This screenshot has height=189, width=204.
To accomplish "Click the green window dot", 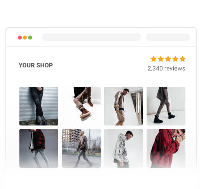I will [x=30, y=38].
